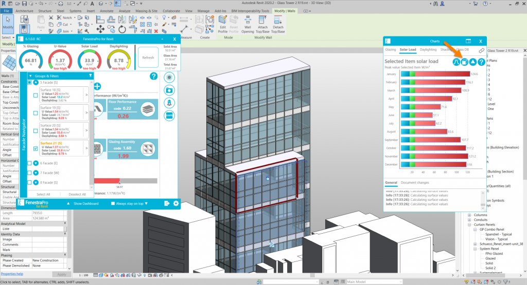527x285 pixels.
Task: Click the Rotate tool icon
Action: [x=122, y=29]
